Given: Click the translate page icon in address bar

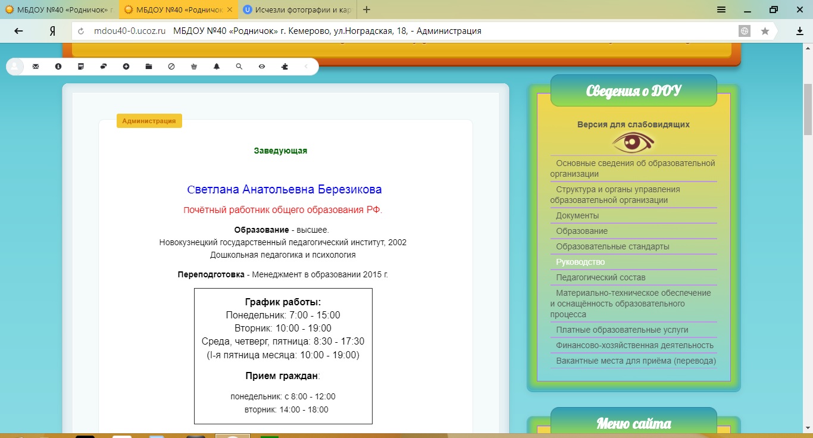Looking at the screenshot, I should (x=744, y=31).
